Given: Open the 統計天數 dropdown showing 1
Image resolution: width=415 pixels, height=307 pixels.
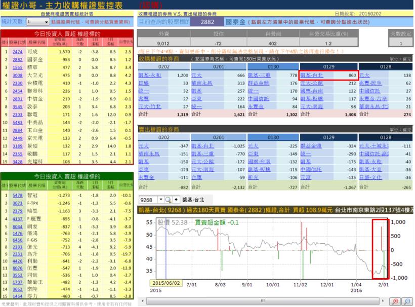Looking at the screenshot, I should coord(37,22).
